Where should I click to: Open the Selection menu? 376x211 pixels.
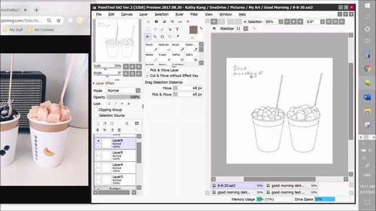click(x=162, y=14)
